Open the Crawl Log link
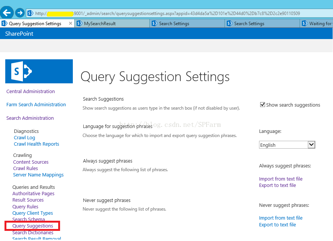This screenshot has width=333, height=241. point(24,138)
